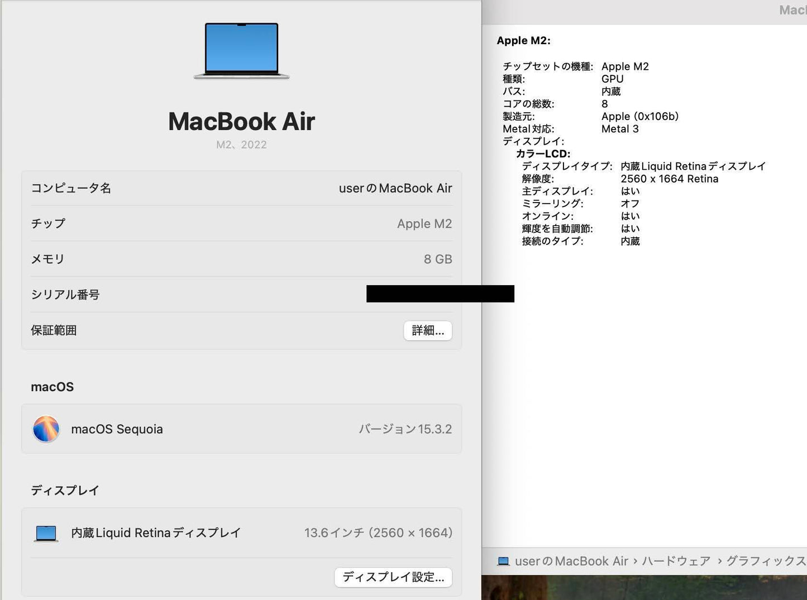Click the シリアル番号 row label

coord(65,295)
